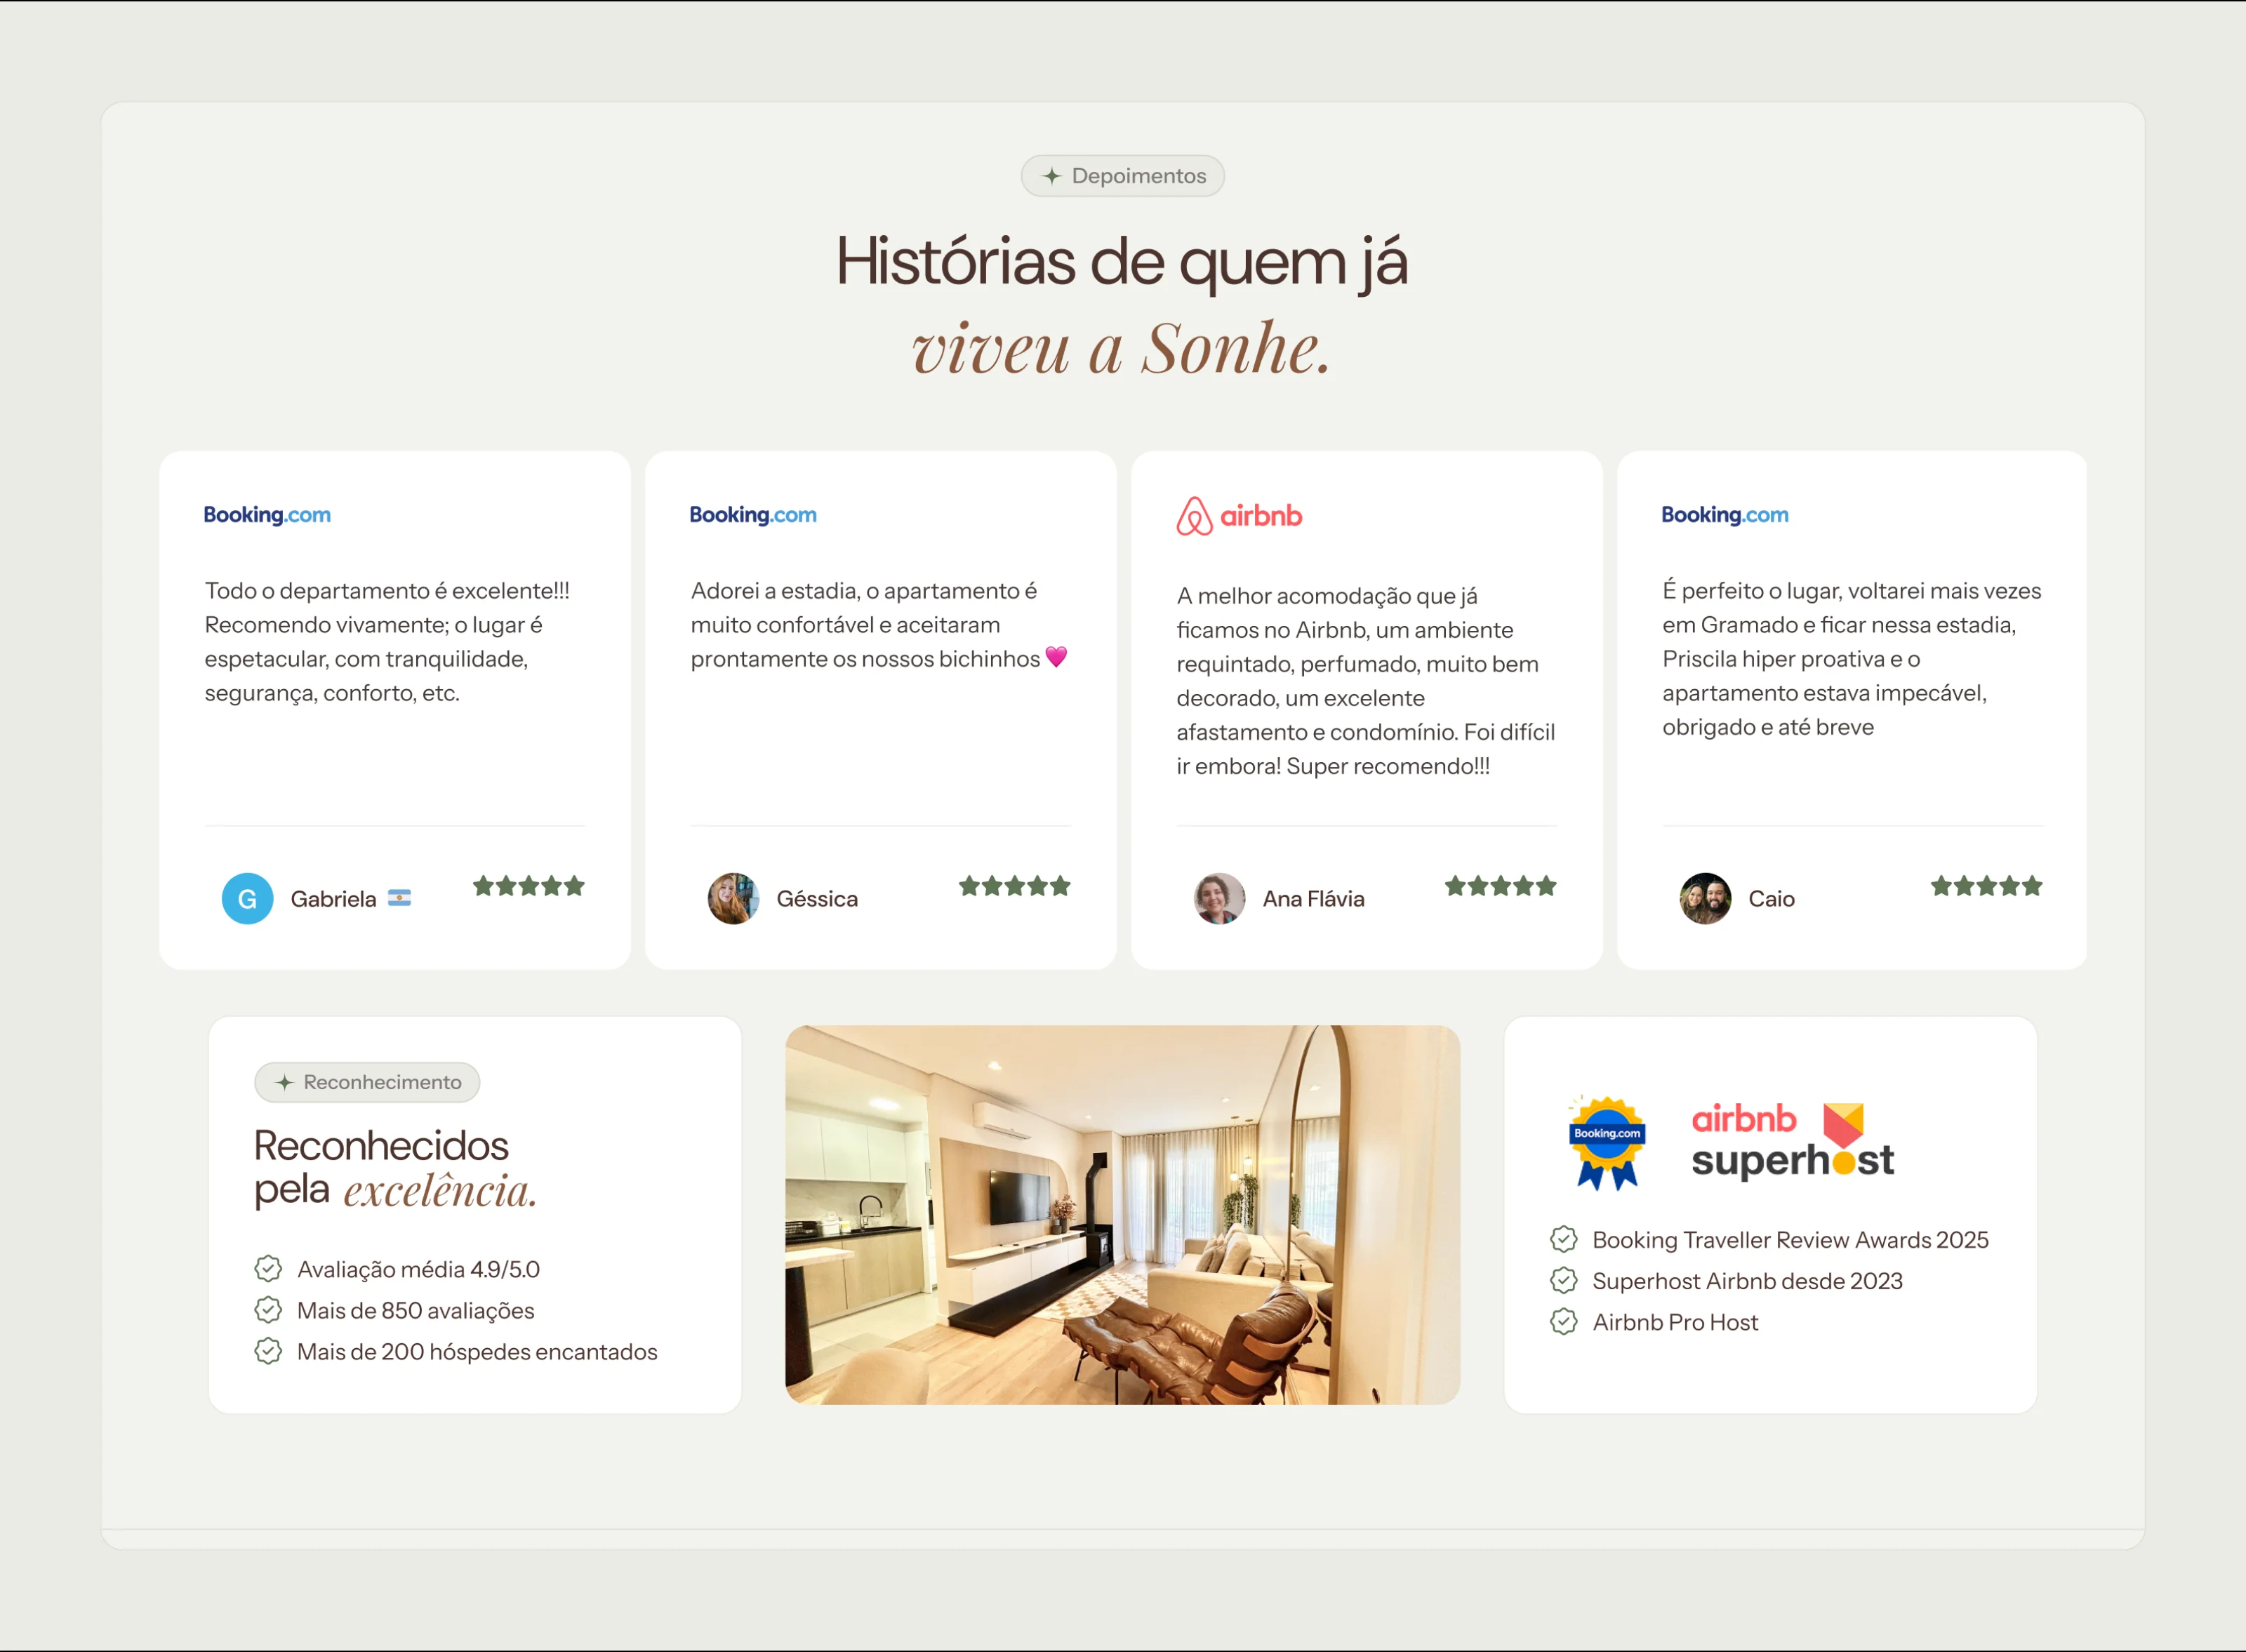This screenshot has height=1652, width=2246.
Task: Click the apartment living room photo
Action: (1122, 1215)
